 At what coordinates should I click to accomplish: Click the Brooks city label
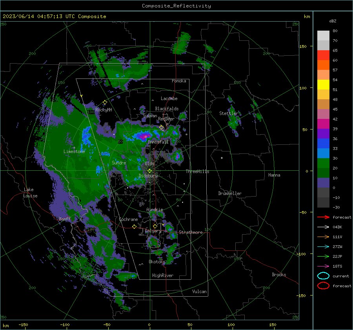click(x=279, y=275)
